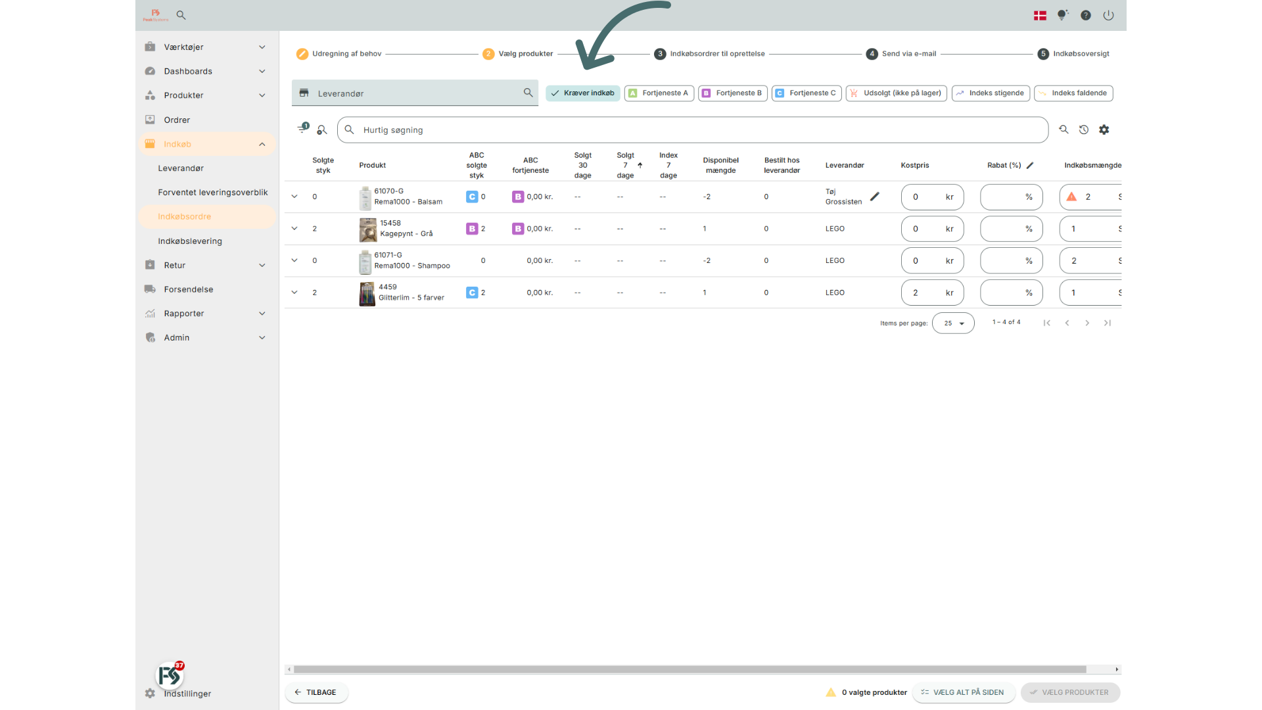The height and width of the screenshot is (710, 1262).
Task: Click the FS chat logo with notification badge
Action: (170, 674)
